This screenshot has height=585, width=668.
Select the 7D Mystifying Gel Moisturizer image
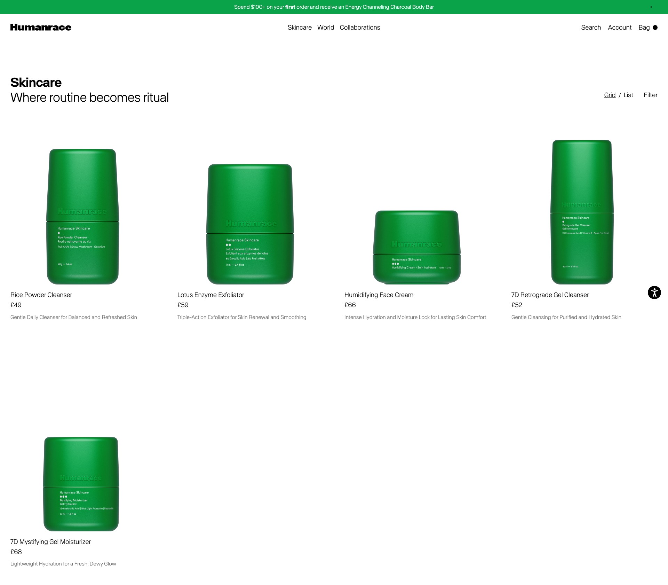pos(81,484)
